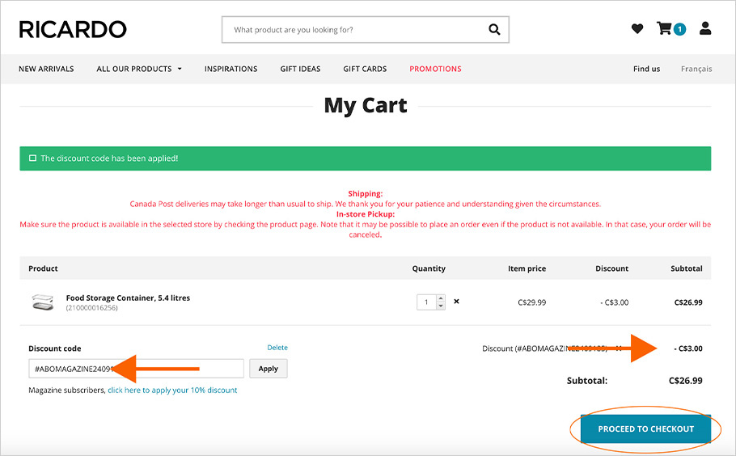Proceed to checkout
This screenshot has height=456, width=736.
[646, 429]
